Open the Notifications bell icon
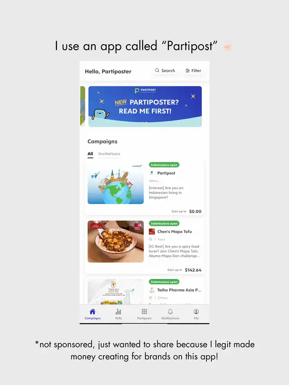Viewport: 289px width, 385px height. point(170,311)
